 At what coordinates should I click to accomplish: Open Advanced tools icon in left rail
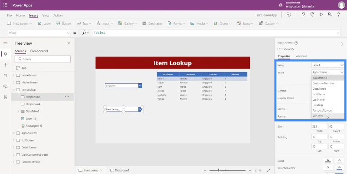point(6,97)
